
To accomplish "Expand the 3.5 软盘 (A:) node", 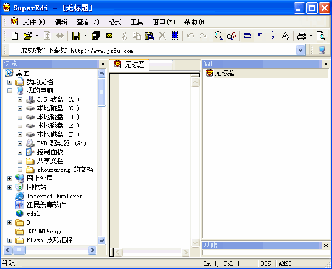I will pos(20,99).
